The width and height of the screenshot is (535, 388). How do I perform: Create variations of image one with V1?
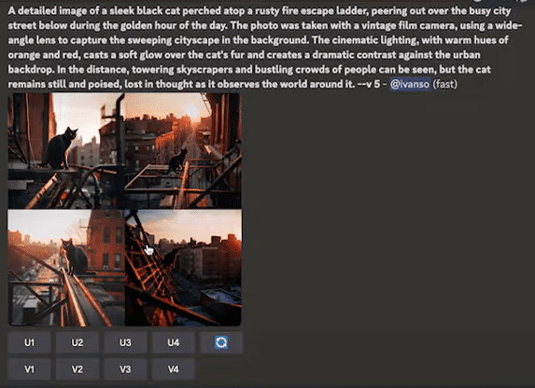[29, 369]
